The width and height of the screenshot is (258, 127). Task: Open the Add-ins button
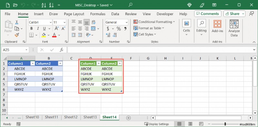217,26
